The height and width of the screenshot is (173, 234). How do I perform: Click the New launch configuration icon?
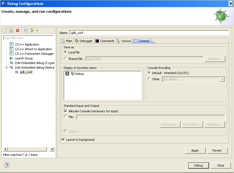pyautogui.click(x=5, y=31)
